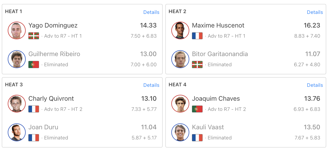Click the Portugal flag under Guilherme Ribeiro
The image size is (332, 156).
[x=34, y=64]
